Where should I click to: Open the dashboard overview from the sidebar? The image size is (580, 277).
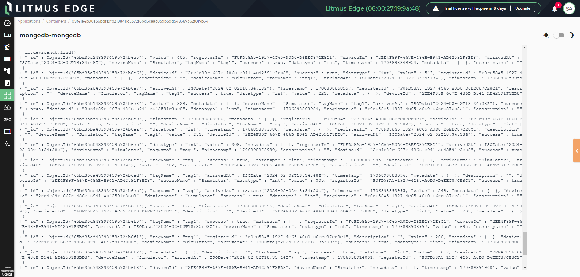click(7, 23)
